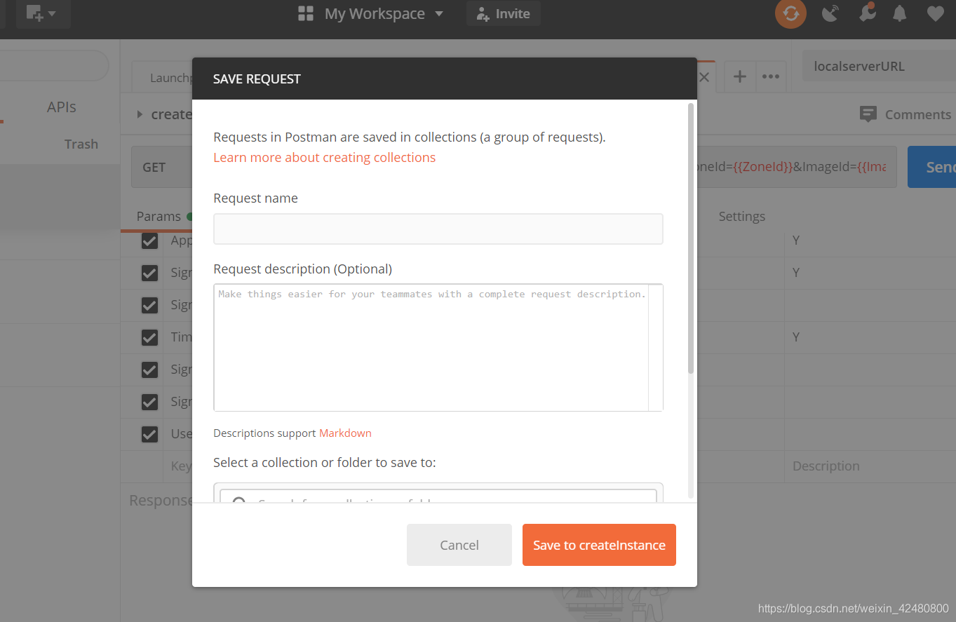Add a new request tab with plus
This screenshot has height=622, width=956.
coord(740,76)
